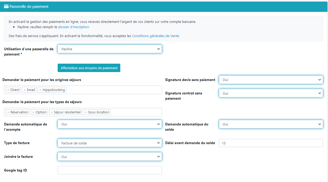Remove the Réservation stay type tag
The image size is (328, 182).
8,112
